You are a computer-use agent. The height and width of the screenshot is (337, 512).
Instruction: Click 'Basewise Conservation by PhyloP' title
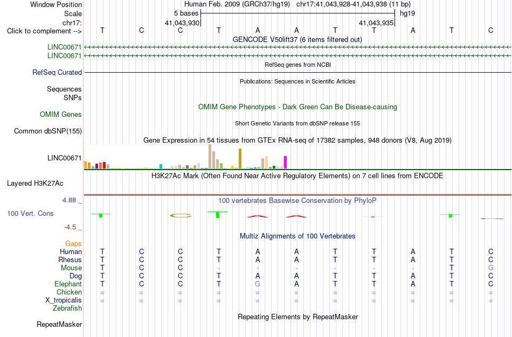(x=297, y=201)
